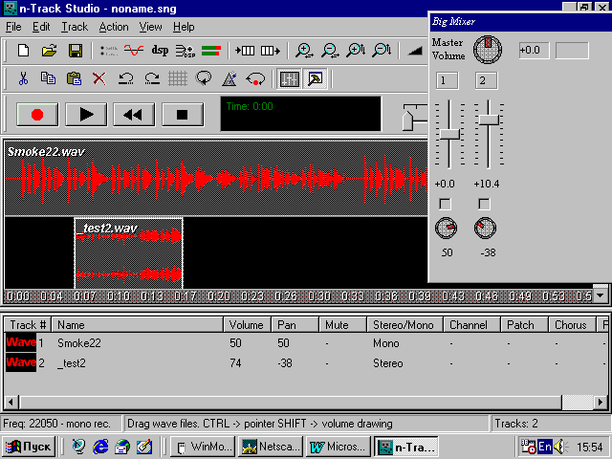
Task: Click the 0:20 mark on the time ruler
Action: point(219,296)
